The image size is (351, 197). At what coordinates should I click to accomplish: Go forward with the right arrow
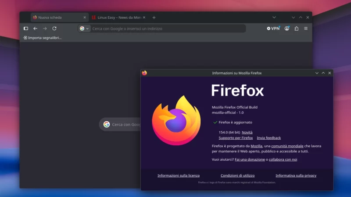tap(45, 28)
